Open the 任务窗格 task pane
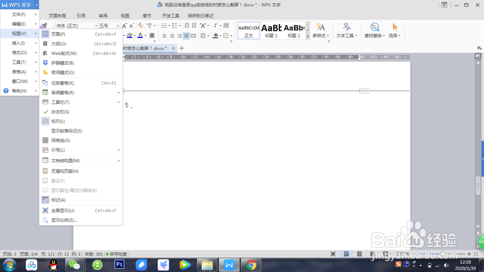 point(81,83)
